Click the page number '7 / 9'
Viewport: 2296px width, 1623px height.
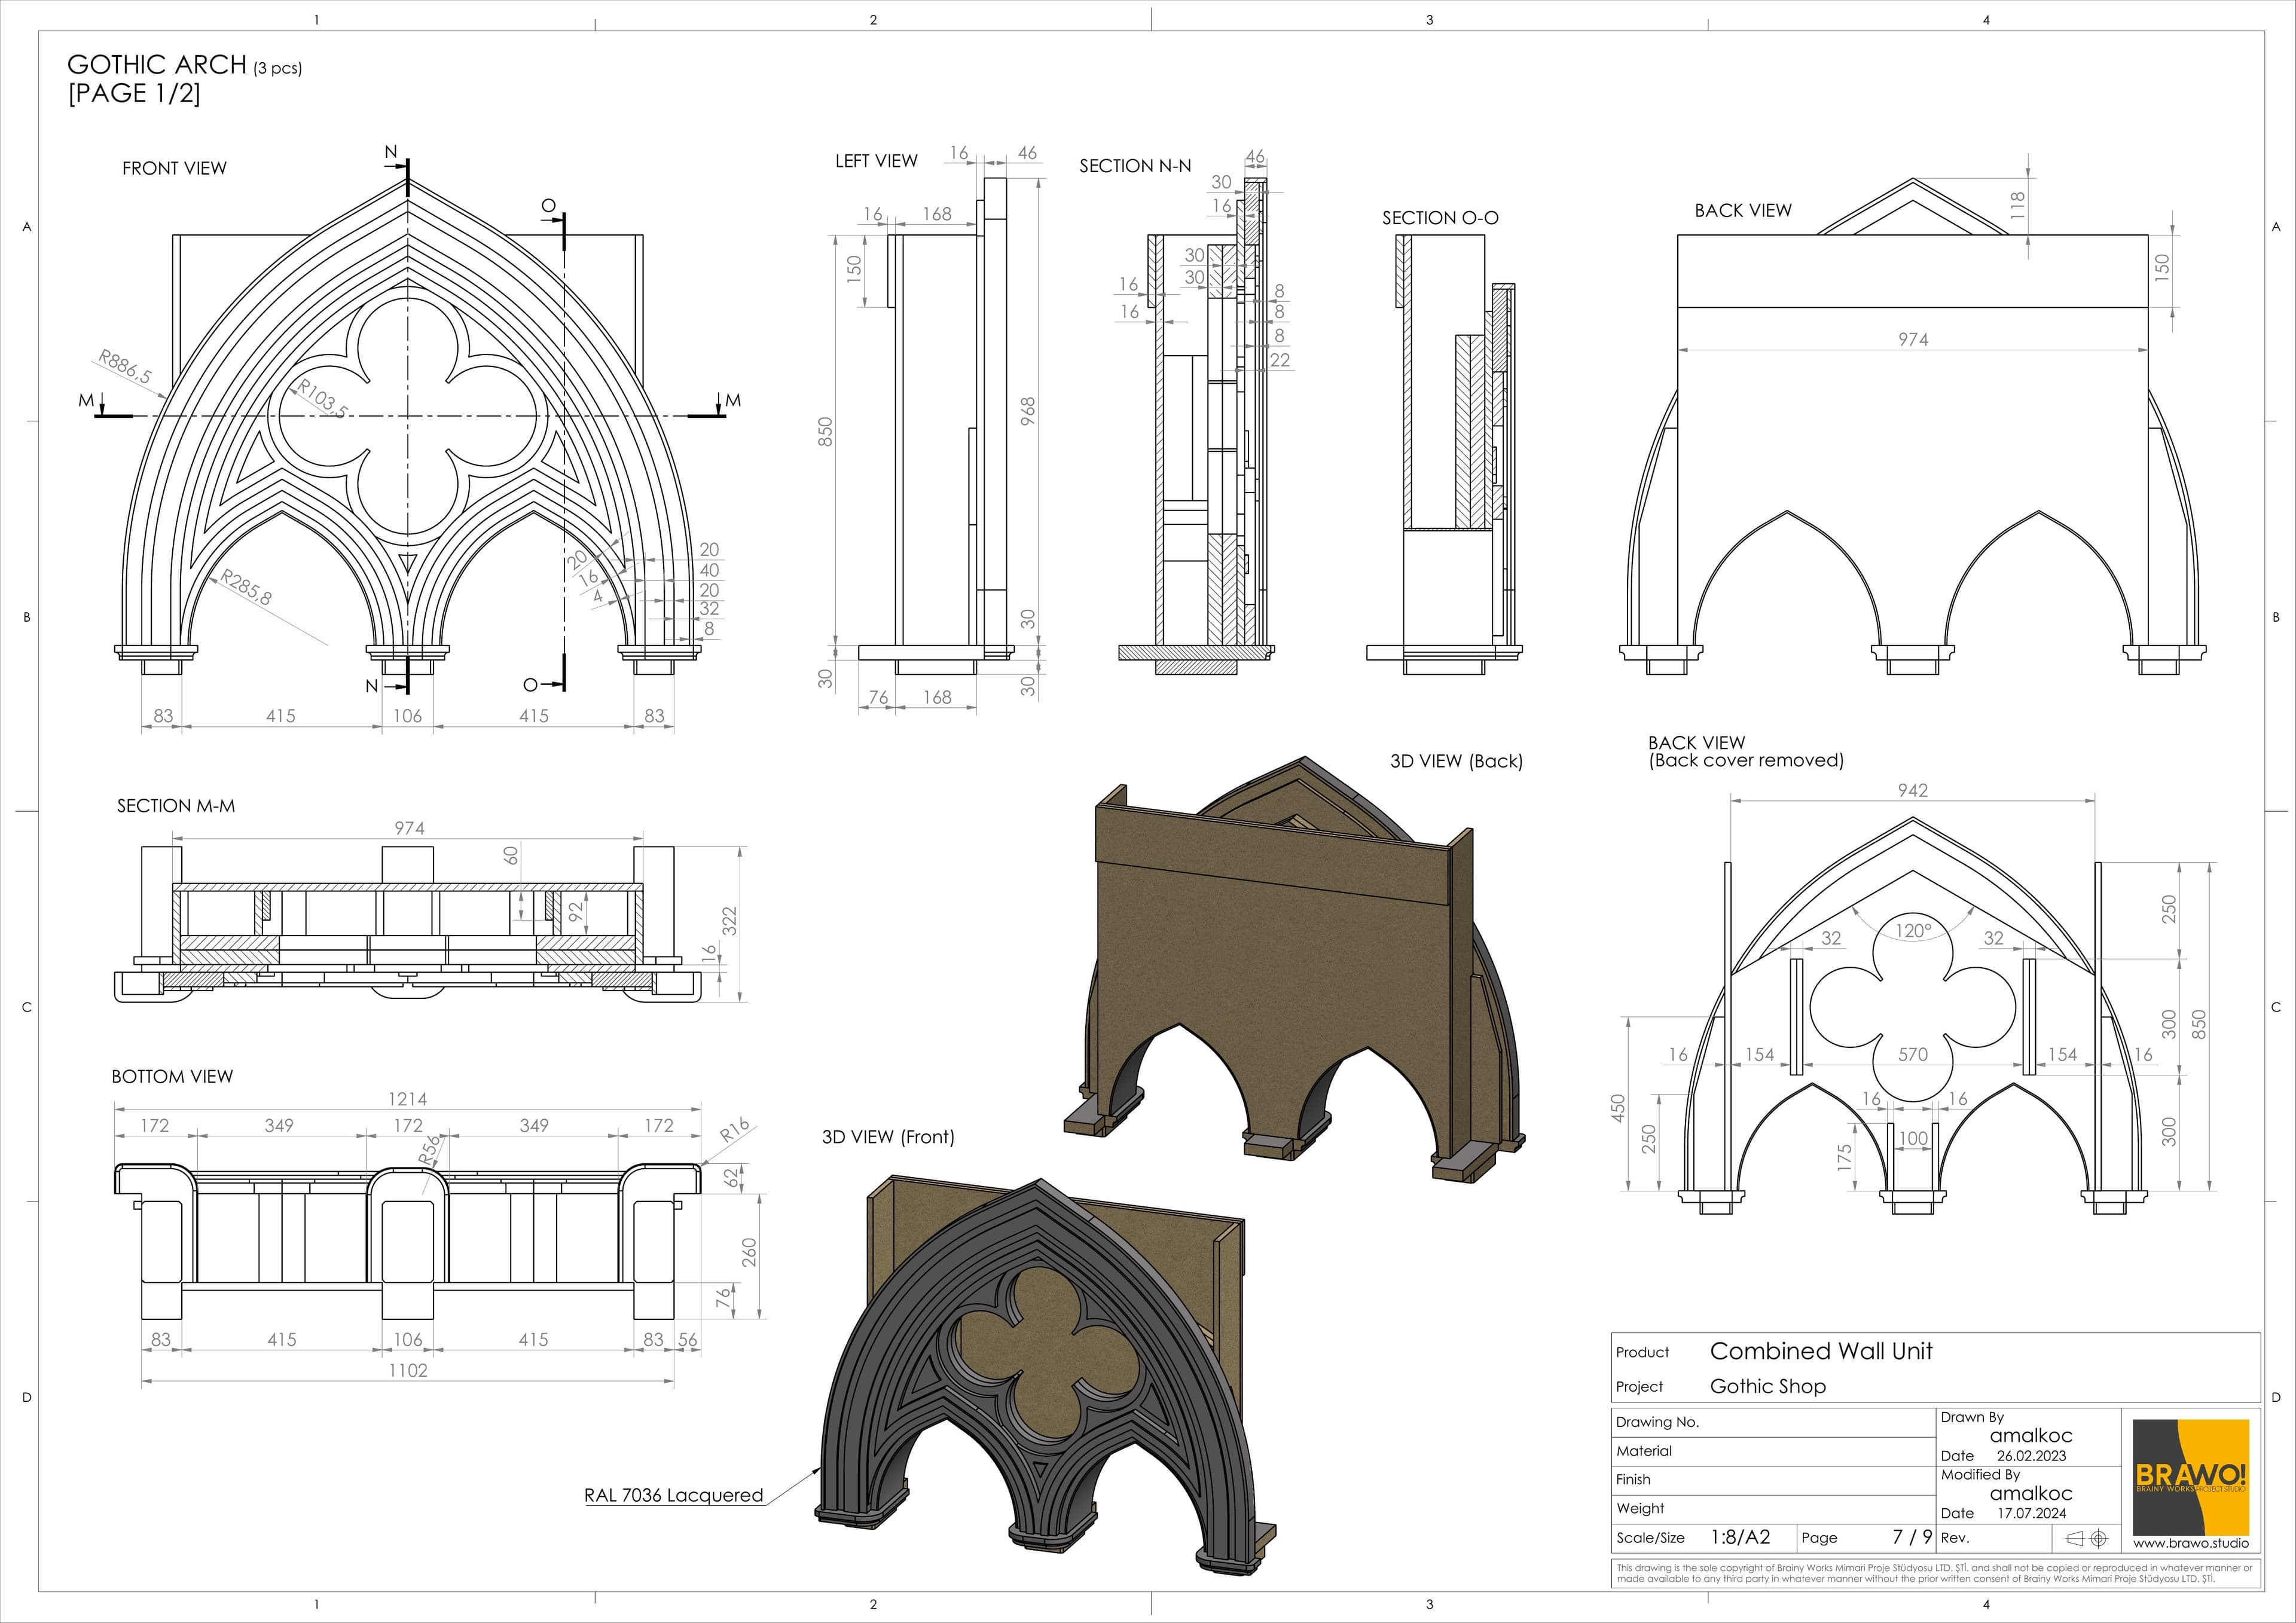coord(1912,1537)
